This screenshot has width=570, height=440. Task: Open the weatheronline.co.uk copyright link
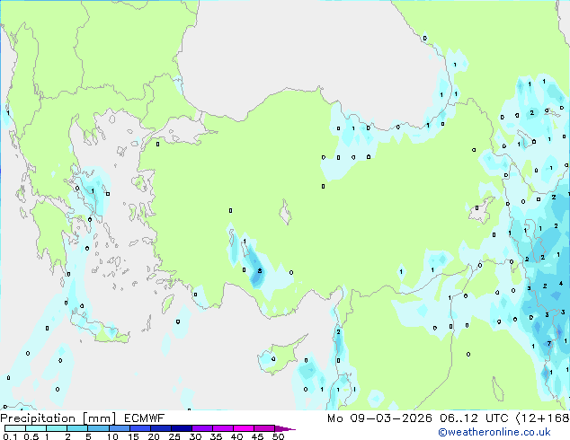494,432
